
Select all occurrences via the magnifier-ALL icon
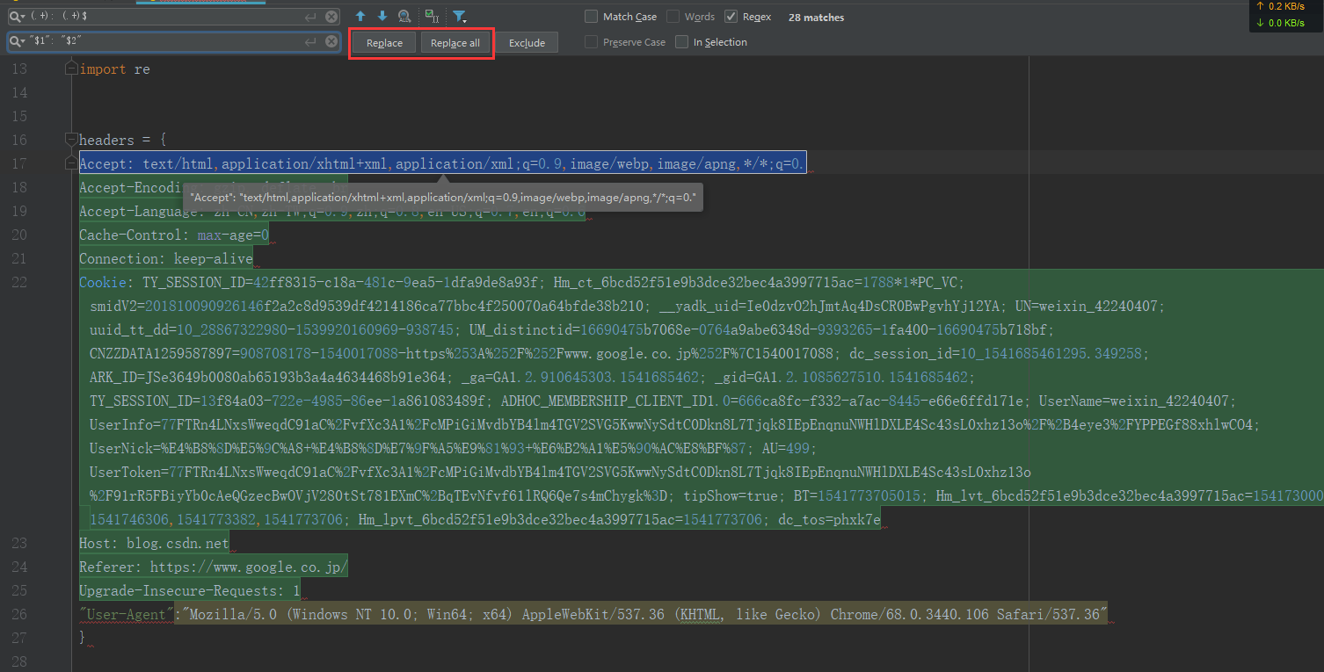point(404,16)
